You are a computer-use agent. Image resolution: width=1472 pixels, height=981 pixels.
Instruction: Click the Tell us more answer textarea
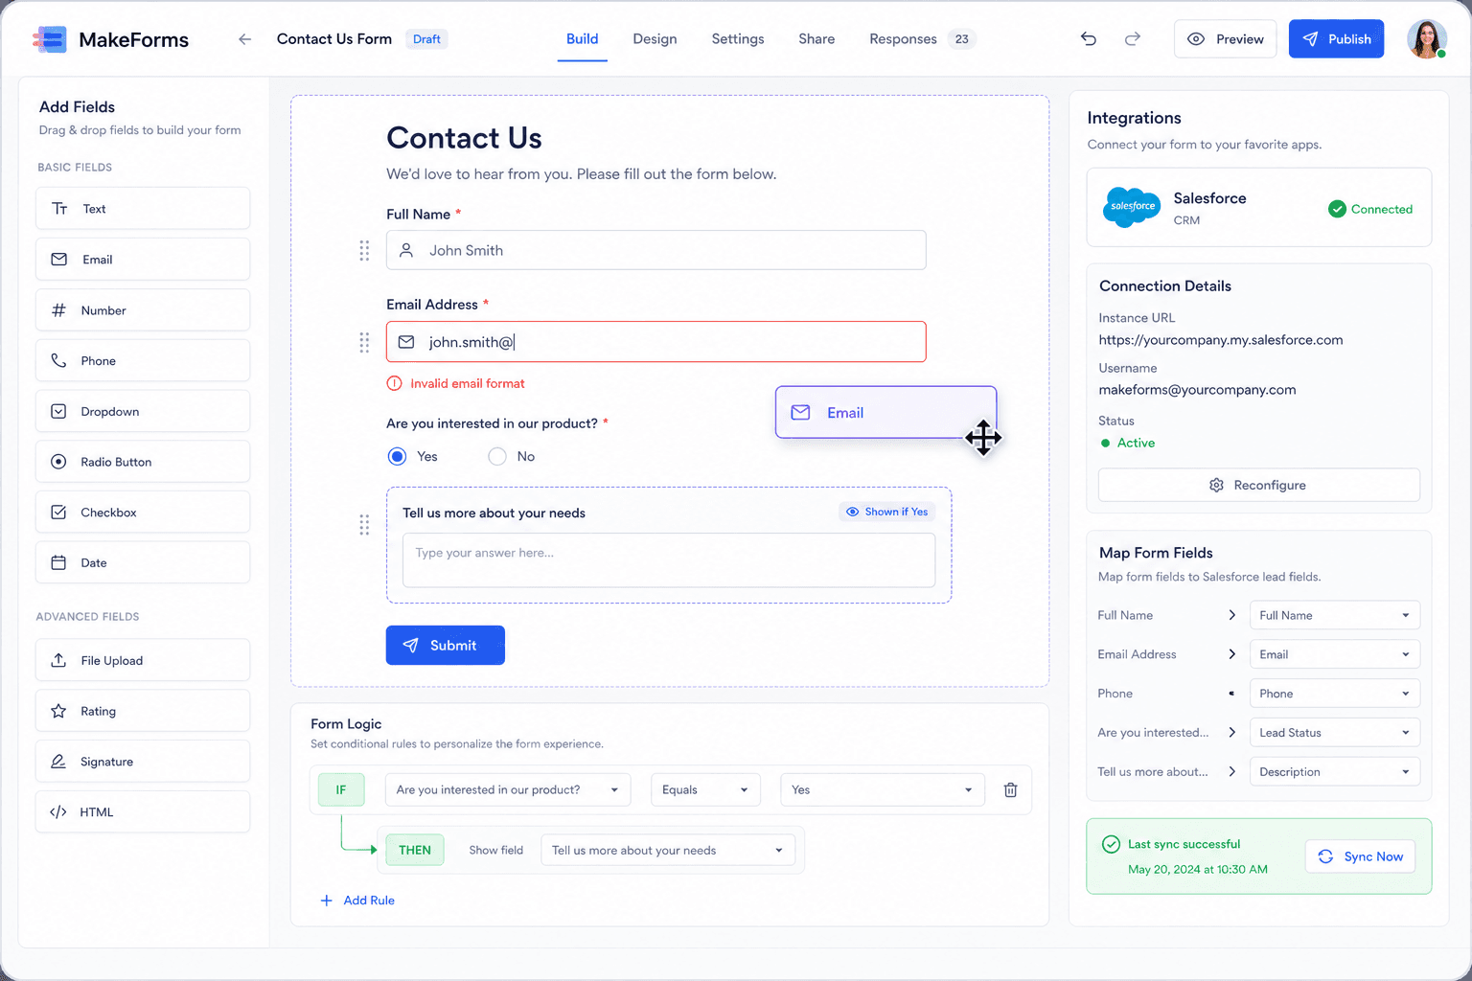tap(669, 560)
